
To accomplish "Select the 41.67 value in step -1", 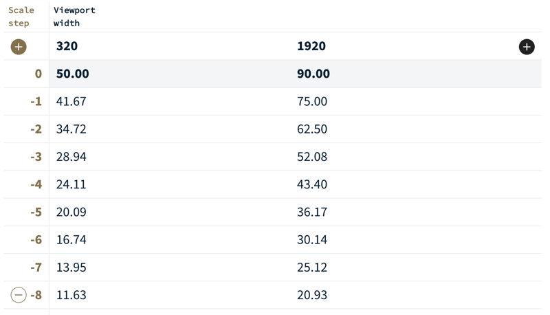I will [x=71, y=101].
